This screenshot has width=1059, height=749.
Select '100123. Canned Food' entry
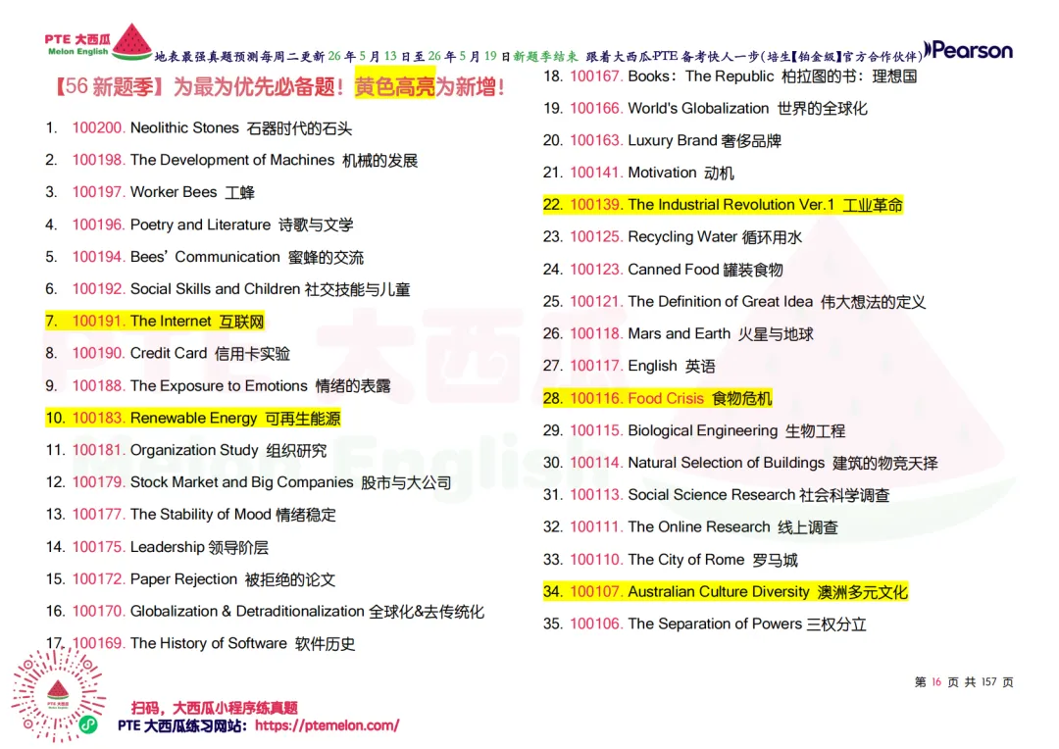pos(663,270)
